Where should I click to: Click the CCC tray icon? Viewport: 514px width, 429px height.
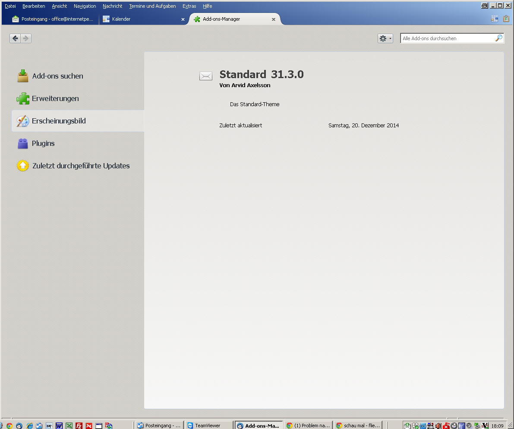click(x=423, y=426)
